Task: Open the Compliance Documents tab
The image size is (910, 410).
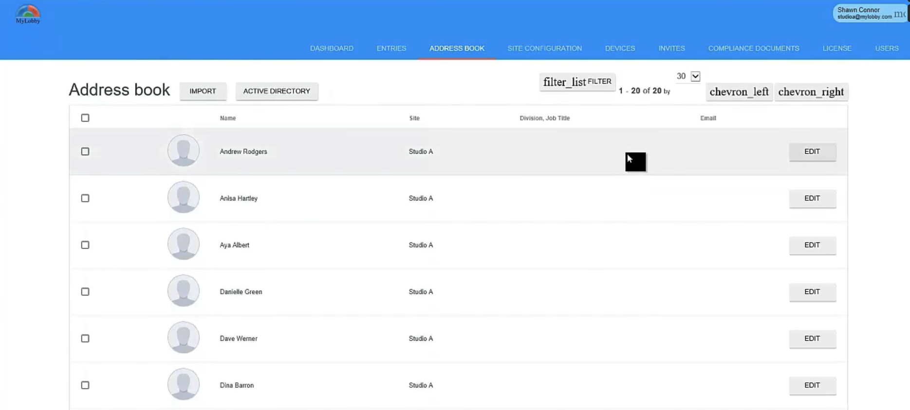Action: tap(753, 48)
